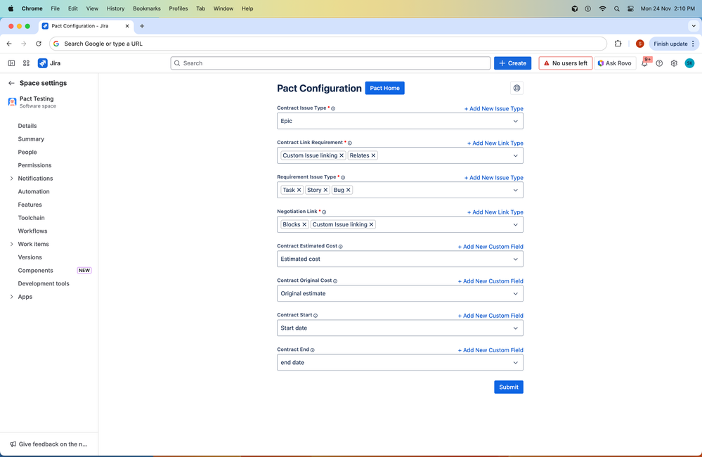Click info icon next to Contract Issue Type

pos(333,108)
